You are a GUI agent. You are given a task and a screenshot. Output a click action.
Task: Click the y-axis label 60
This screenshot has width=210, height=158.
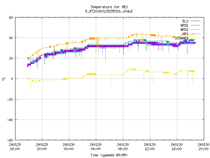click(11, 17)
